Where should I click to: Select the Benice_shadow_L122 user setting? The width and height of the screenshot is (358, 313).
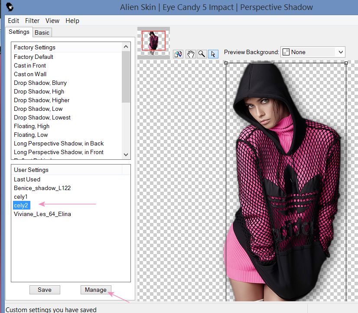(42, 188)
